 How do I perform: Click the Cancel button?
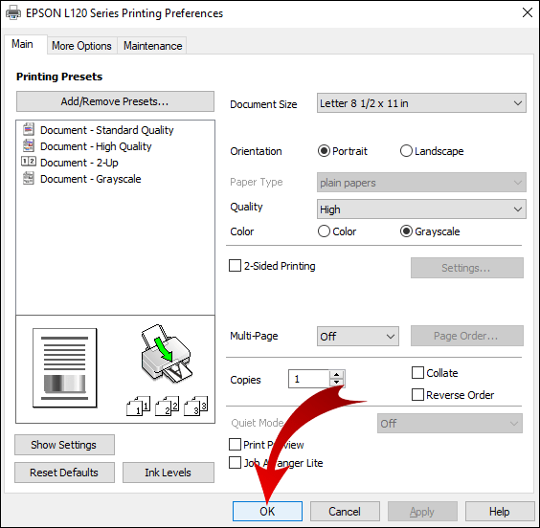click(345, 512)
